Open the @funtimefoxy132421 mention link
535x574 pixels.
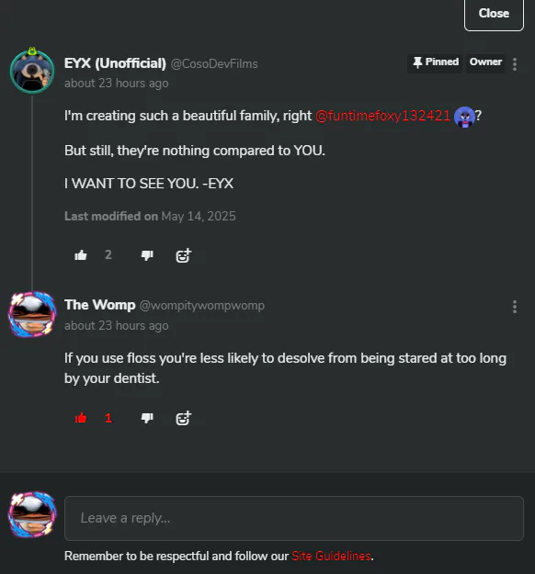(382, 116)
